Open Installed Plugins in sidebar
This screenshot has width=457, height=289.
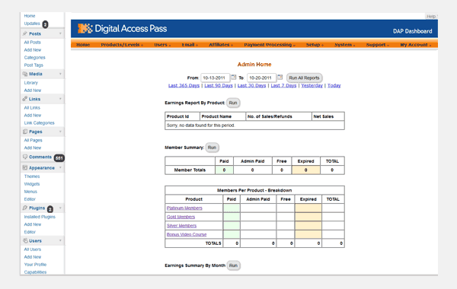tap(40, 217)
